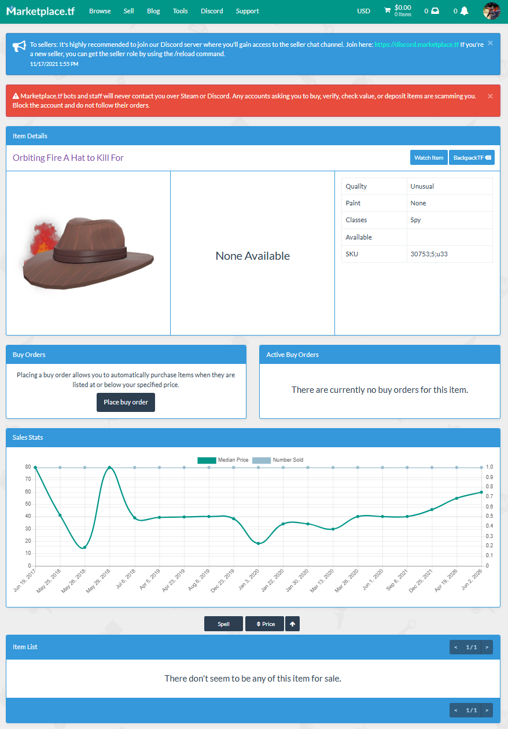Click the May 29, 2018 median price peak point
This screenshot has width=508, height=729.
pos(109,467)
